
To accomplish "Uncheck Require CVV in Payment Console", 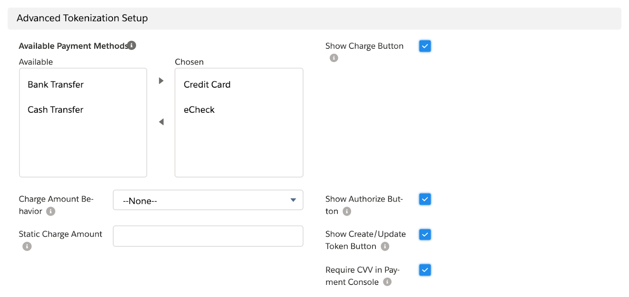I will pyautogui.click(x=425, y=270).
